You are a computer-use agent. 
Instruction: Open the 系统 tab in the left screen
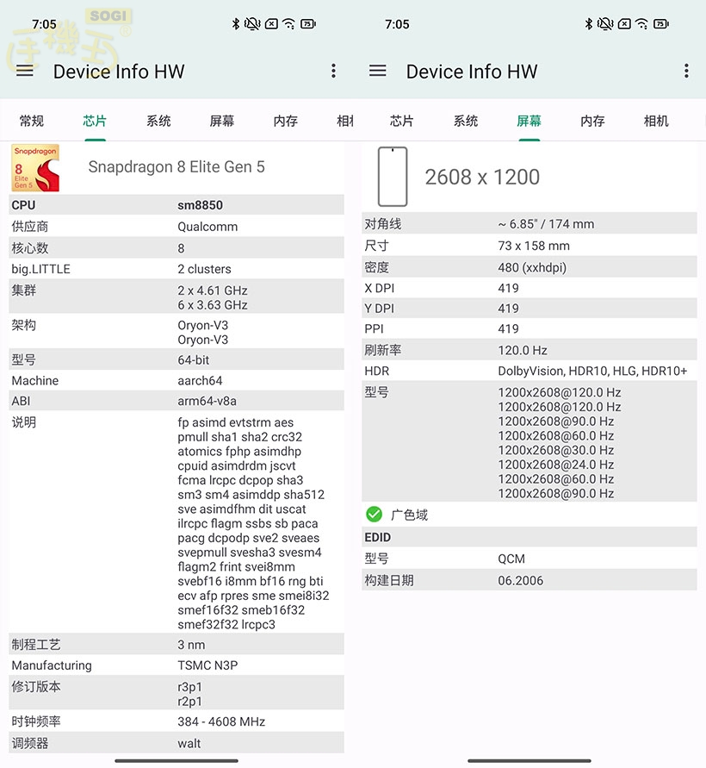(158, 121)
